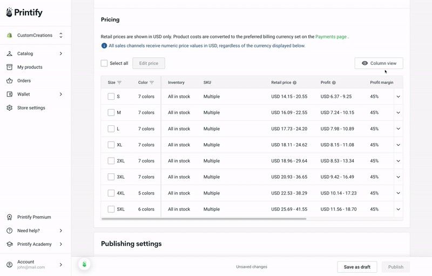The image size is (432, 276).
Task: Open the green Printify chat bubble
Action: (x=84, y=264)
